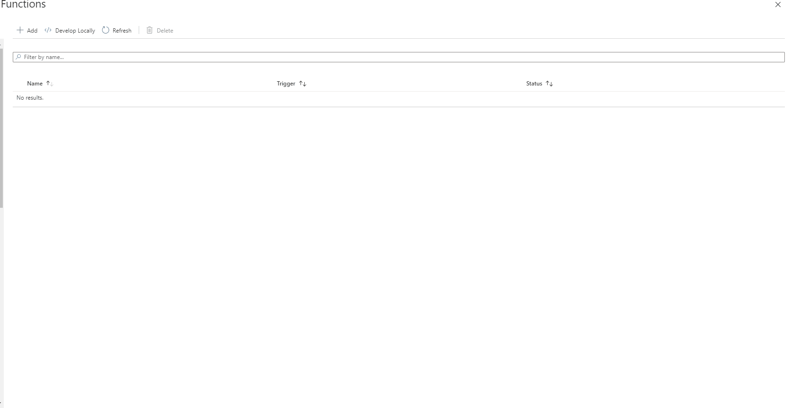Focus the Filter by name field

tap(398, 57)
